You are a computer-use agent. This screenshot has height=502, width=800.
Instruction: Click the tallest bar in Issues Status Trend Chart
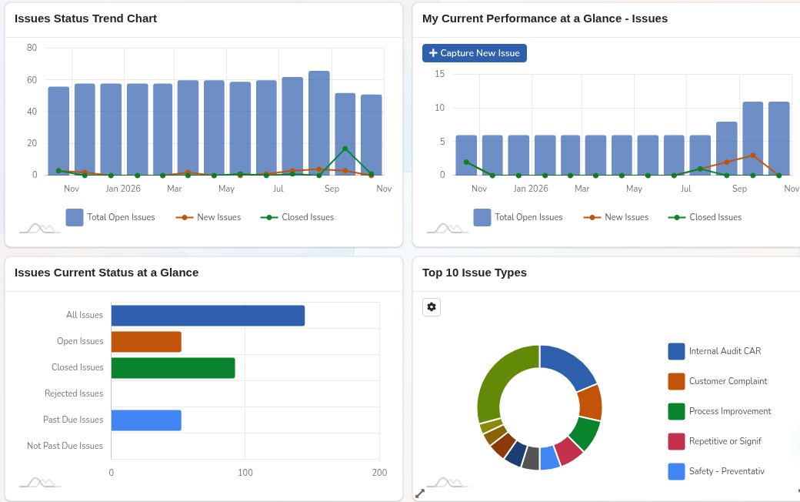[x=319, y=123]
